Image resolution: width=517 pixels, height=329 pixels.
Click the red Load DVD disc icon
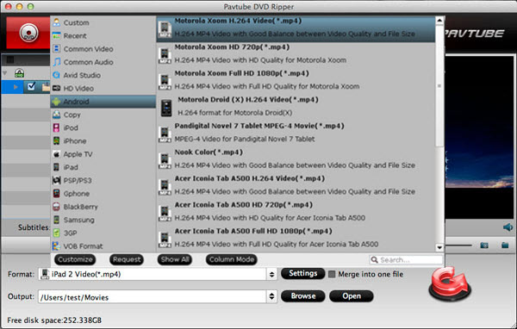click(28, 33)
